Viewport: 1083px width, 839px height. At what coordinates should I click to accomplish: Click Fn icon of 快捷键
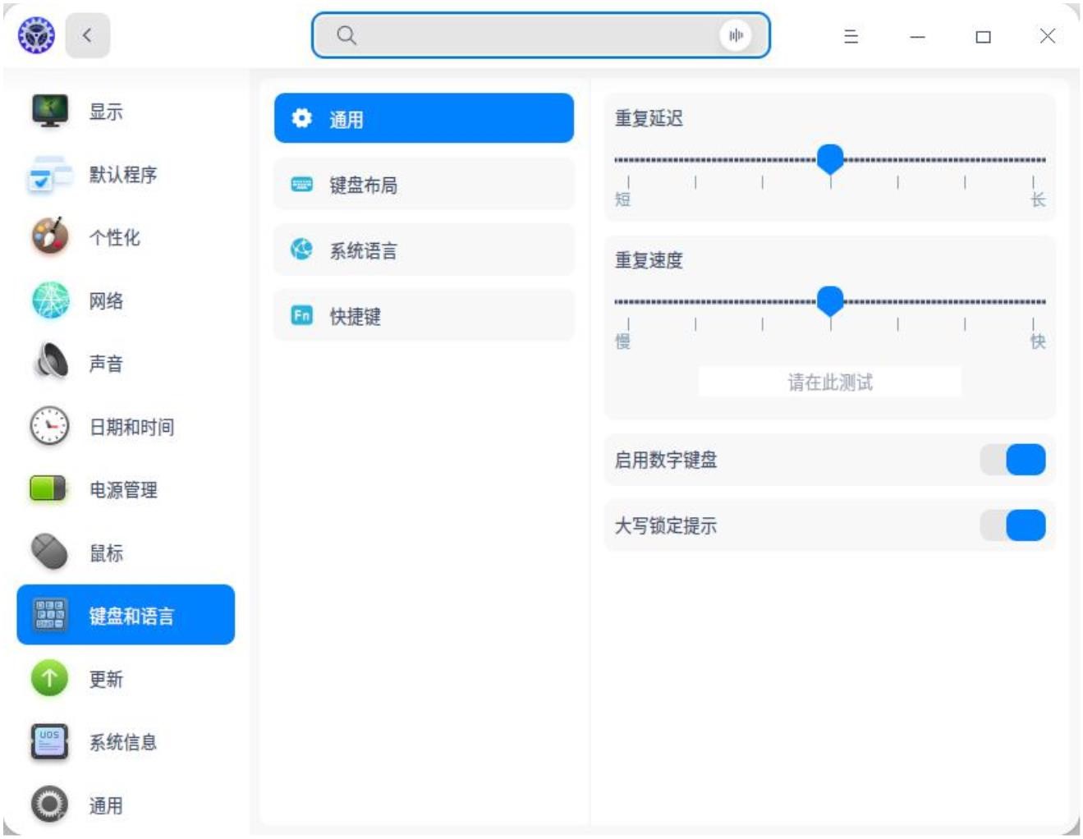click(x=302, y=314)
